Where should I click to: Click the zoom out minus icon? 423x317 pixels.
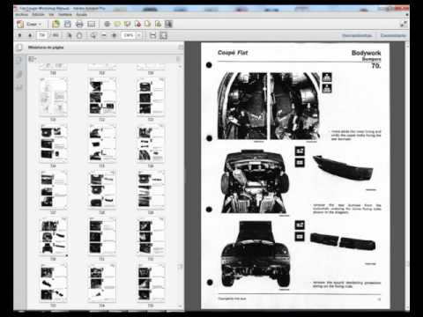click(x=104, y=35)
